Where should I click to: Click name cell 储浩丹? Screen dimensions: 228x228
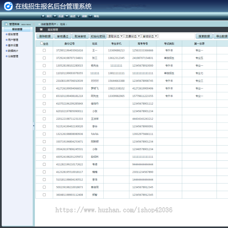pyautogui.click(x=95, y=103)
